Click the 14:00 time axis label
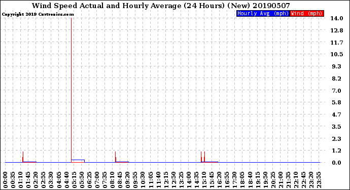The width and height of the screenshot is (350, 190). (189, 180)
